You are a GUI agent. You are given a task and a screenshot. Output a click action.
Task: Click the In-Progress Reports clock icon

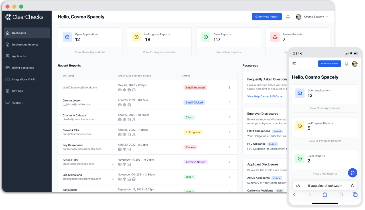click(136, 37)
